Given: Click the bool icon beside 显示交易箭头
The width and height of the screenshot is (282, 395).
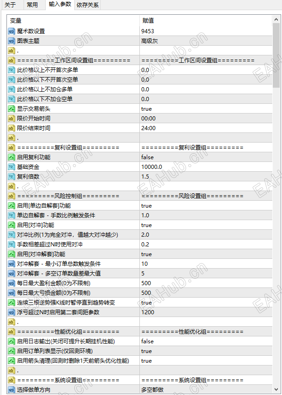Looking at the screenshot, I should tap(12, 109).
